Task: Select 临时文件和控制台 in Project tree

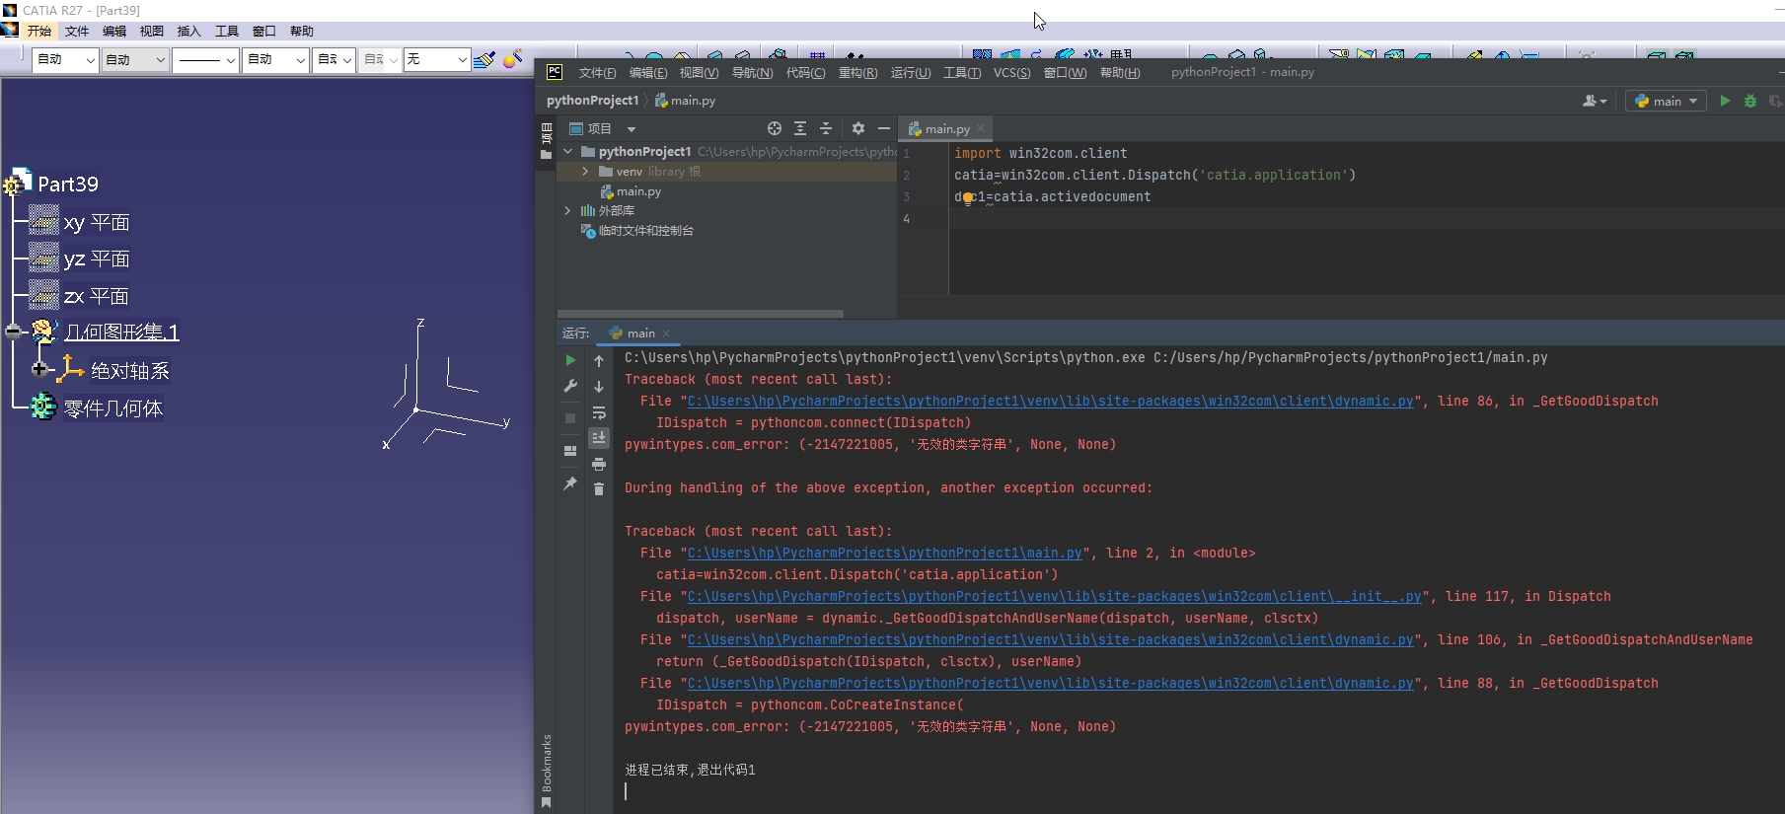Action: pos(637,231)
